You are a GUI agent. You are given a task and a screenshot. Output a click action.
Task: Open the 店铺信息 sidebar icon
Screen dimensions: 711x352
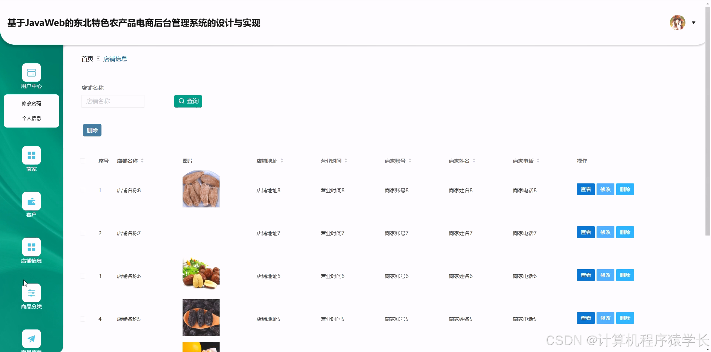31,247
